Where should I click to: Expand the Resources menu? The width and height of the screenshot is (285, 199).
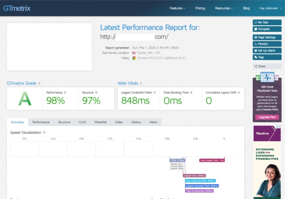(x=224, y=8)
